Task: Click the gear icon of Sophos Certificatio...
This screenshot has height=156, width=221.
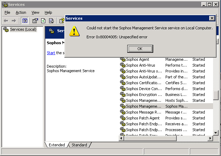Action: click(123, 83)
